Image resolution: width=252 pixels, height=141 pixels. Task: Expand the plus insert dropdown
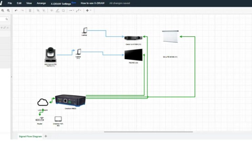[88, 10]
